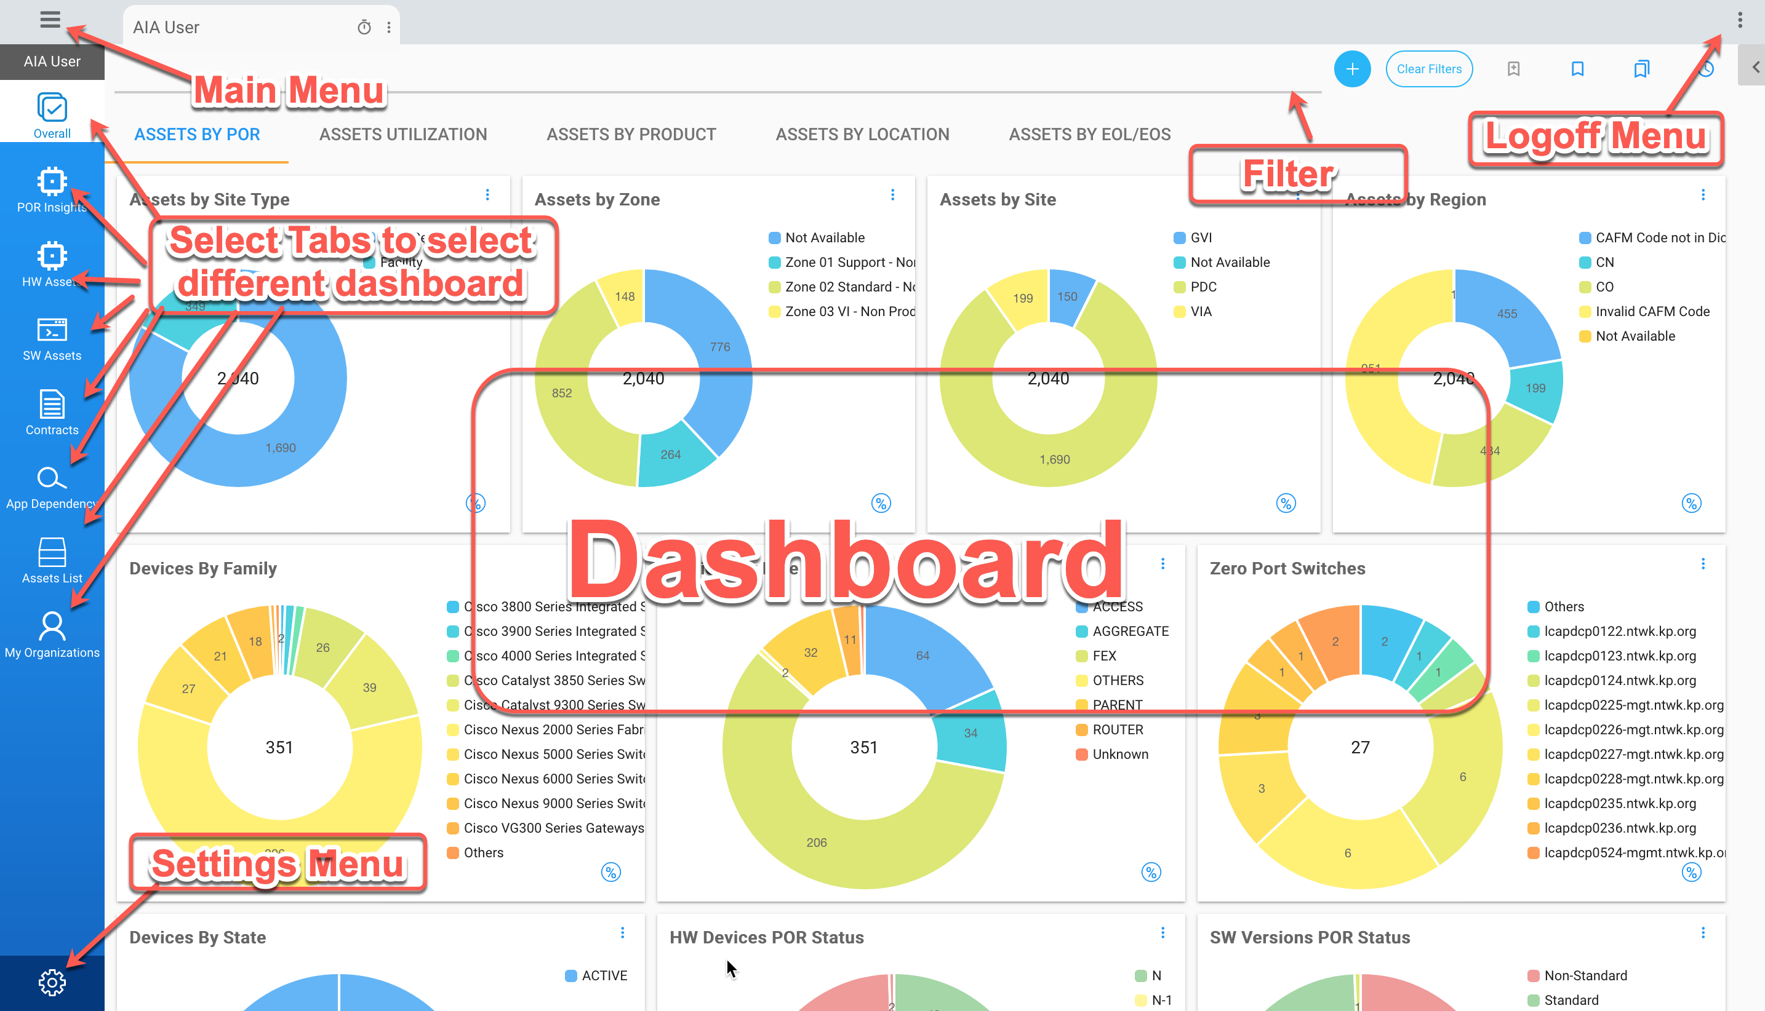The image size is (1765, 1011).
Task: Click the single bookmark icon
Action: click(1577, 69)
